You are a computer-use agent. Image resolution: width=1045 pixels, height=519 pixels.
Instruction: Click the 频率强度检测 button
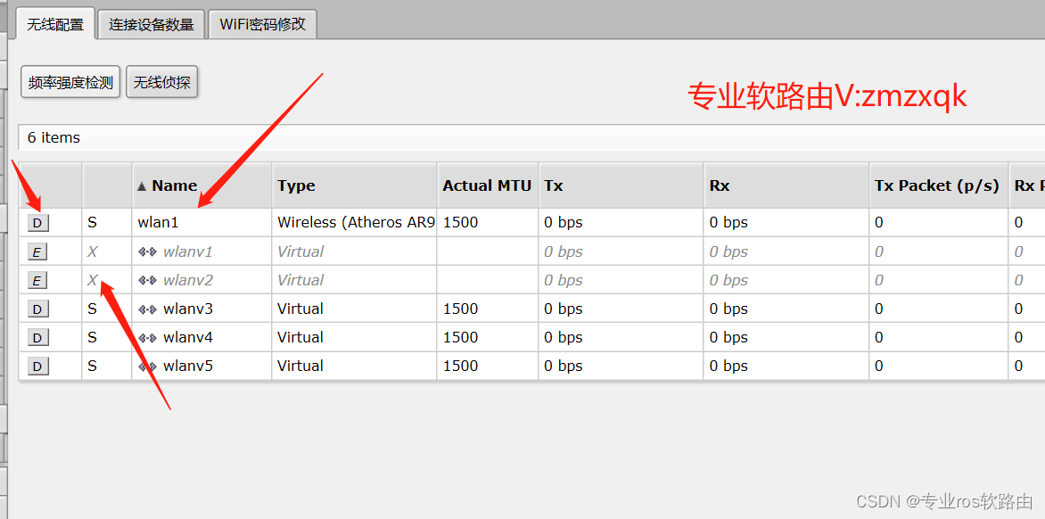pos(70,83)
